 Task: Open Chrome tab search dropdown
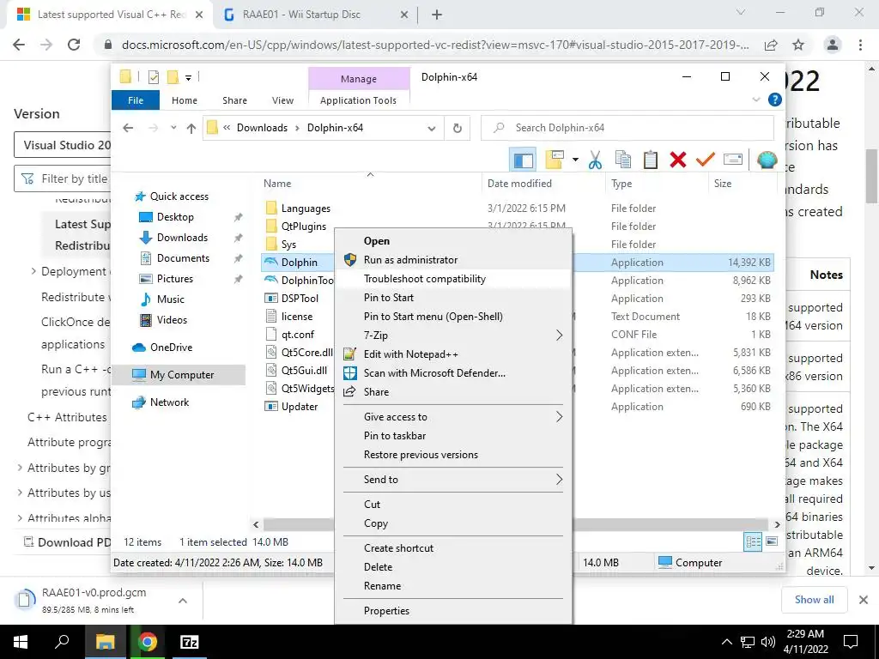coord(740,12)
